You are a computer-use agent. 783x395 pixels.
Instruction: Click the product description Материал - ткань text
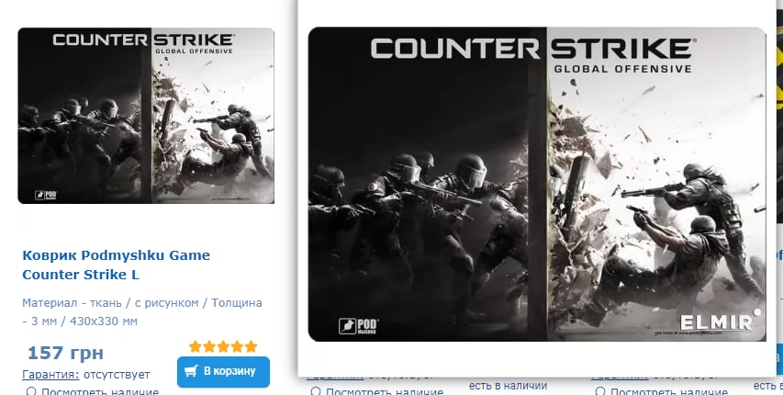(141, 311)
